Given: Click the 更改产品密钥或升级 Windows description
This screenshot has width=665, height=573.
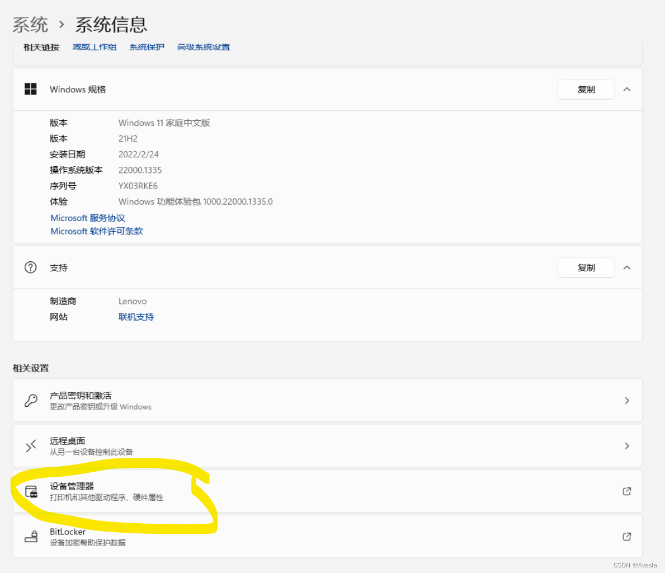Looking at the screenshot, I should point(101,407).
